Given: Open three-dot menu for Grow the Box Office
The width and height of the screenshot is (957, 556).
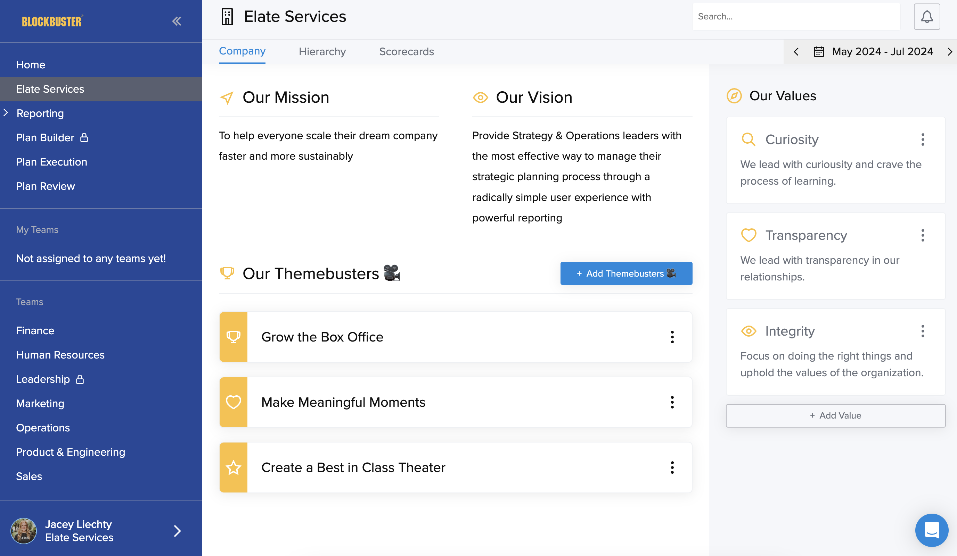Looking at the screenshot, I should (672, 337).
